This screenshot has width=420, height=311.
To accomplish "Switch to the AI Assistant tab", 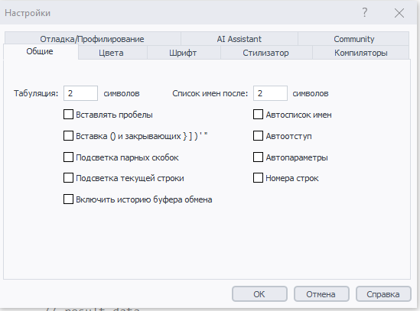I will (x=239, y=39).
